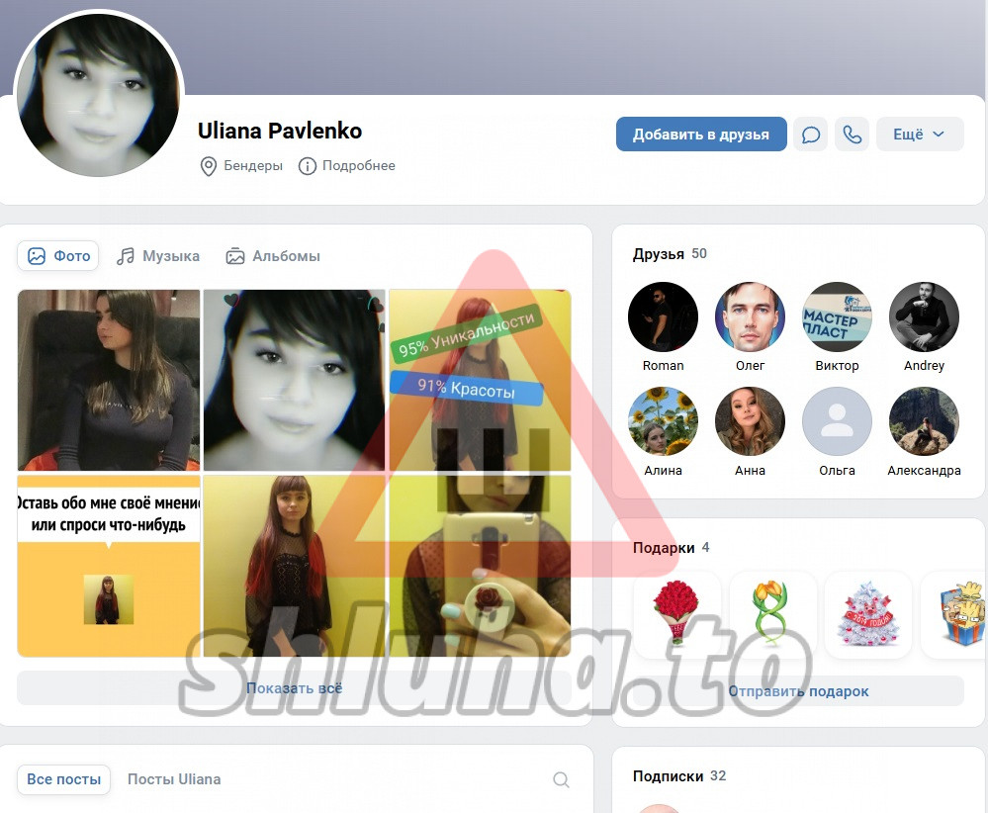Switch to the Альбомы tab
Screen dimensions: 988x813
pyautogui.click(x=273, y=256)
